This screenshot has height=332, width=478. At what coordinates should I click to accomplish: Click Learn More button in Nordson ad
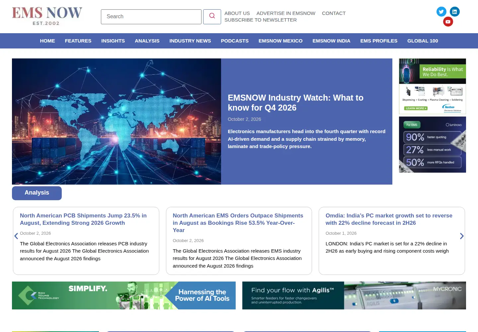(x=416, y=108)
